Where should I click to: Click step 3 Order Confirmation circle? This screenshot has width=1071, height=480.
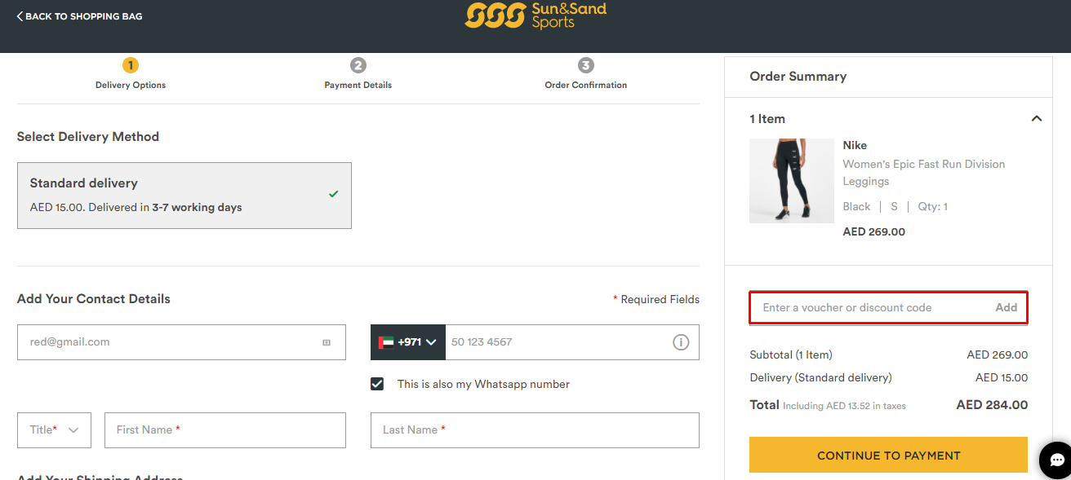click(x=586, y=65)
